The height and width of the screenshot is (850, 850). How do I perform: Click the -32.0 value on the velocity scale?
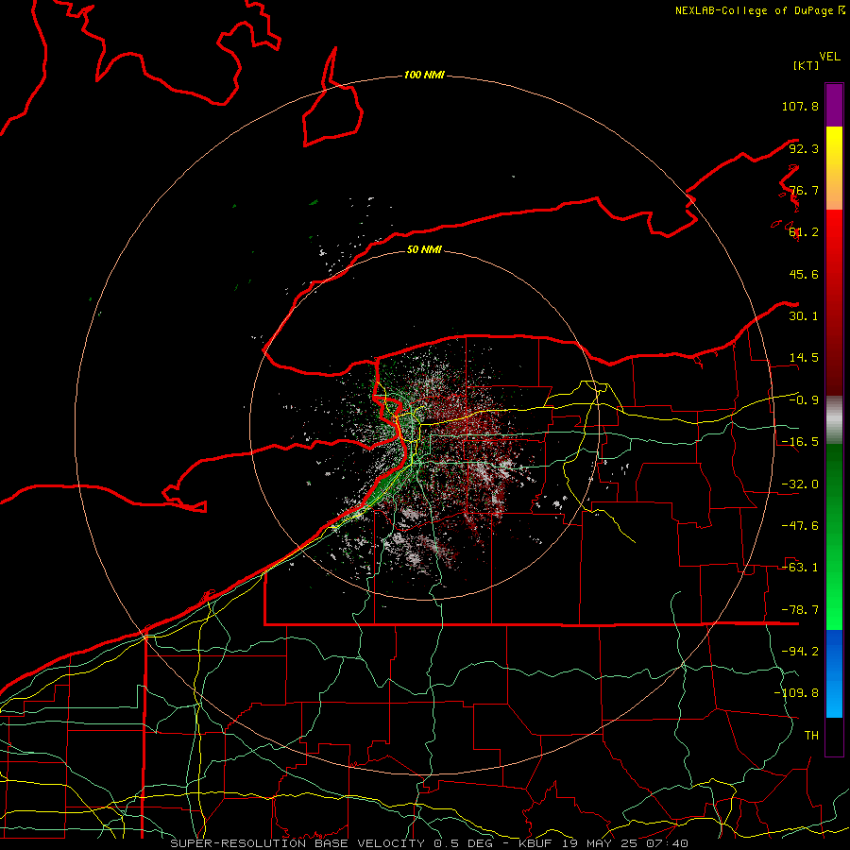[800, 484]
